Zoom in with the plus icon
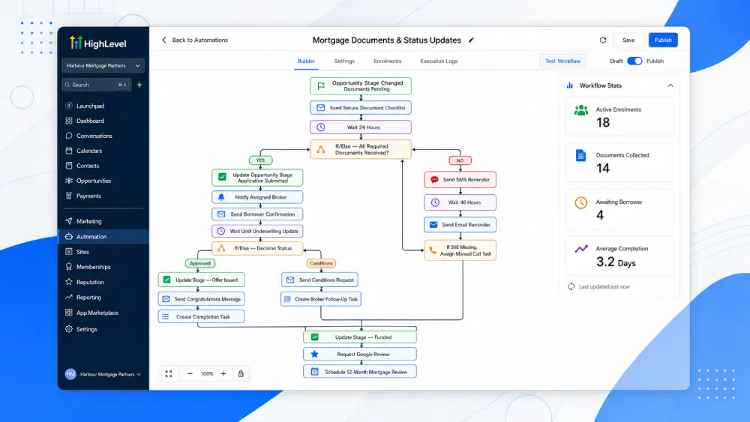Viewport: 750px width, 422px height. pyautogui.click(x=223, y=374)
